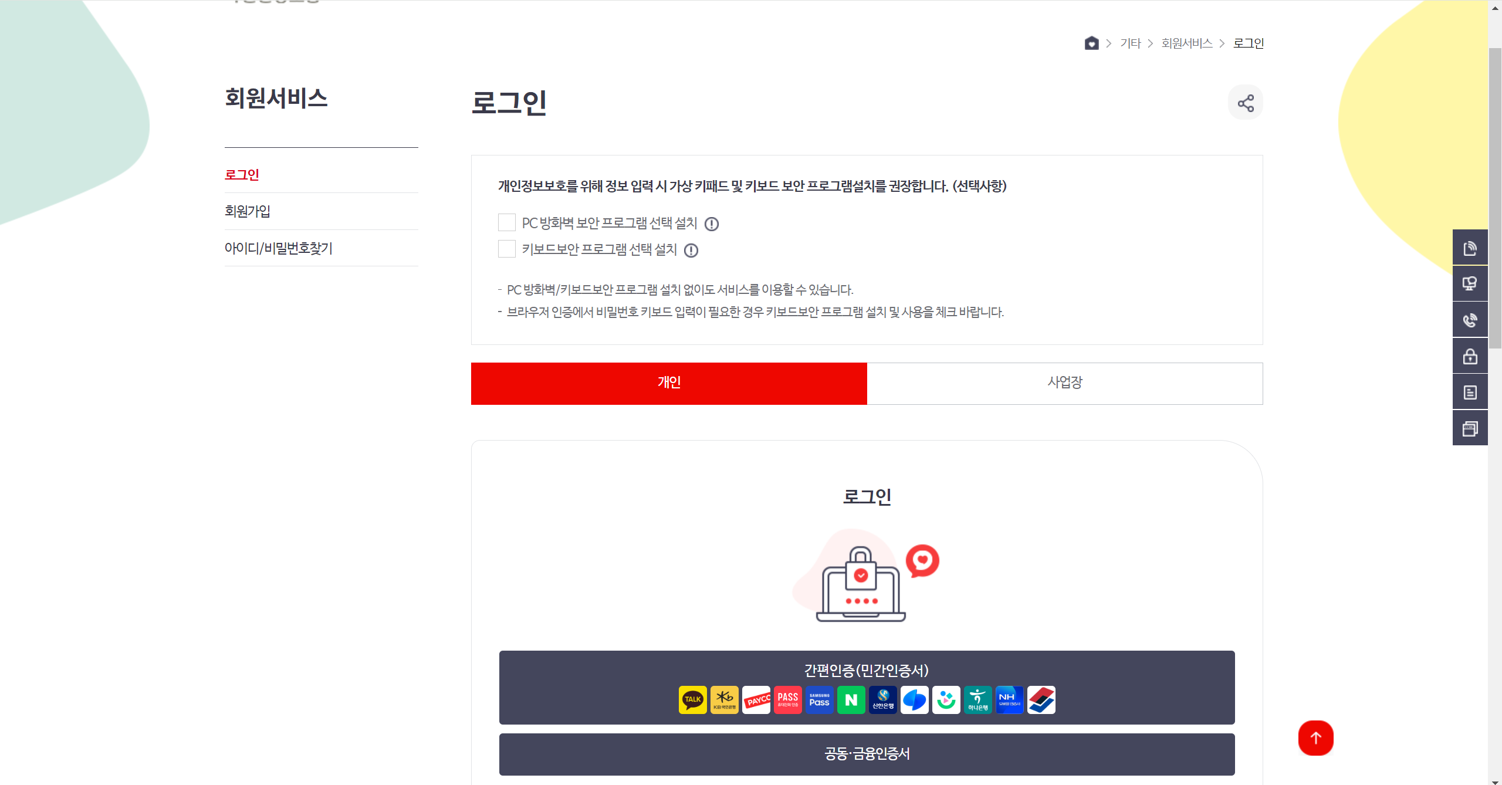The image size is (1502, 785).
Task: Enable PC 방화벽 보안 프로그램 checkbox
Action: coord(506,222)
